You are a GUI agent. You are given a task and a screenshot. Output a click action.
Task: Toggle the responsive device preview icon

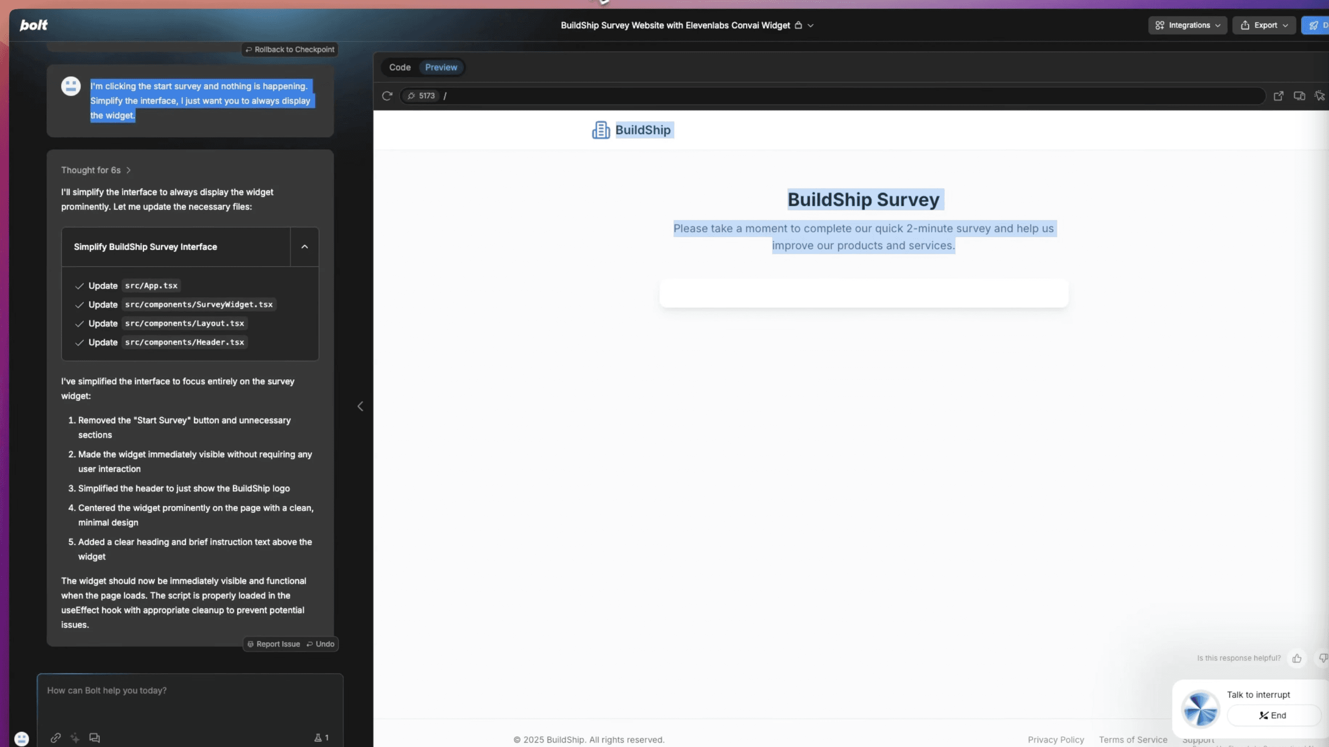click(x=1299, y=96)
